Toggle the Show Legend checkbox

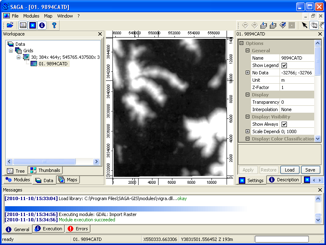(x=284, y=65)
